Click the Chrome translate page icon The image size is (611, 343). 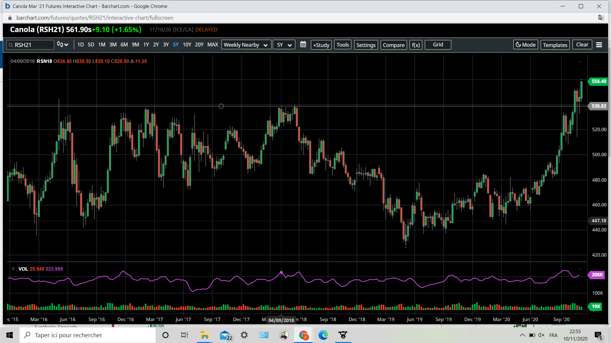tap(601, 18)
